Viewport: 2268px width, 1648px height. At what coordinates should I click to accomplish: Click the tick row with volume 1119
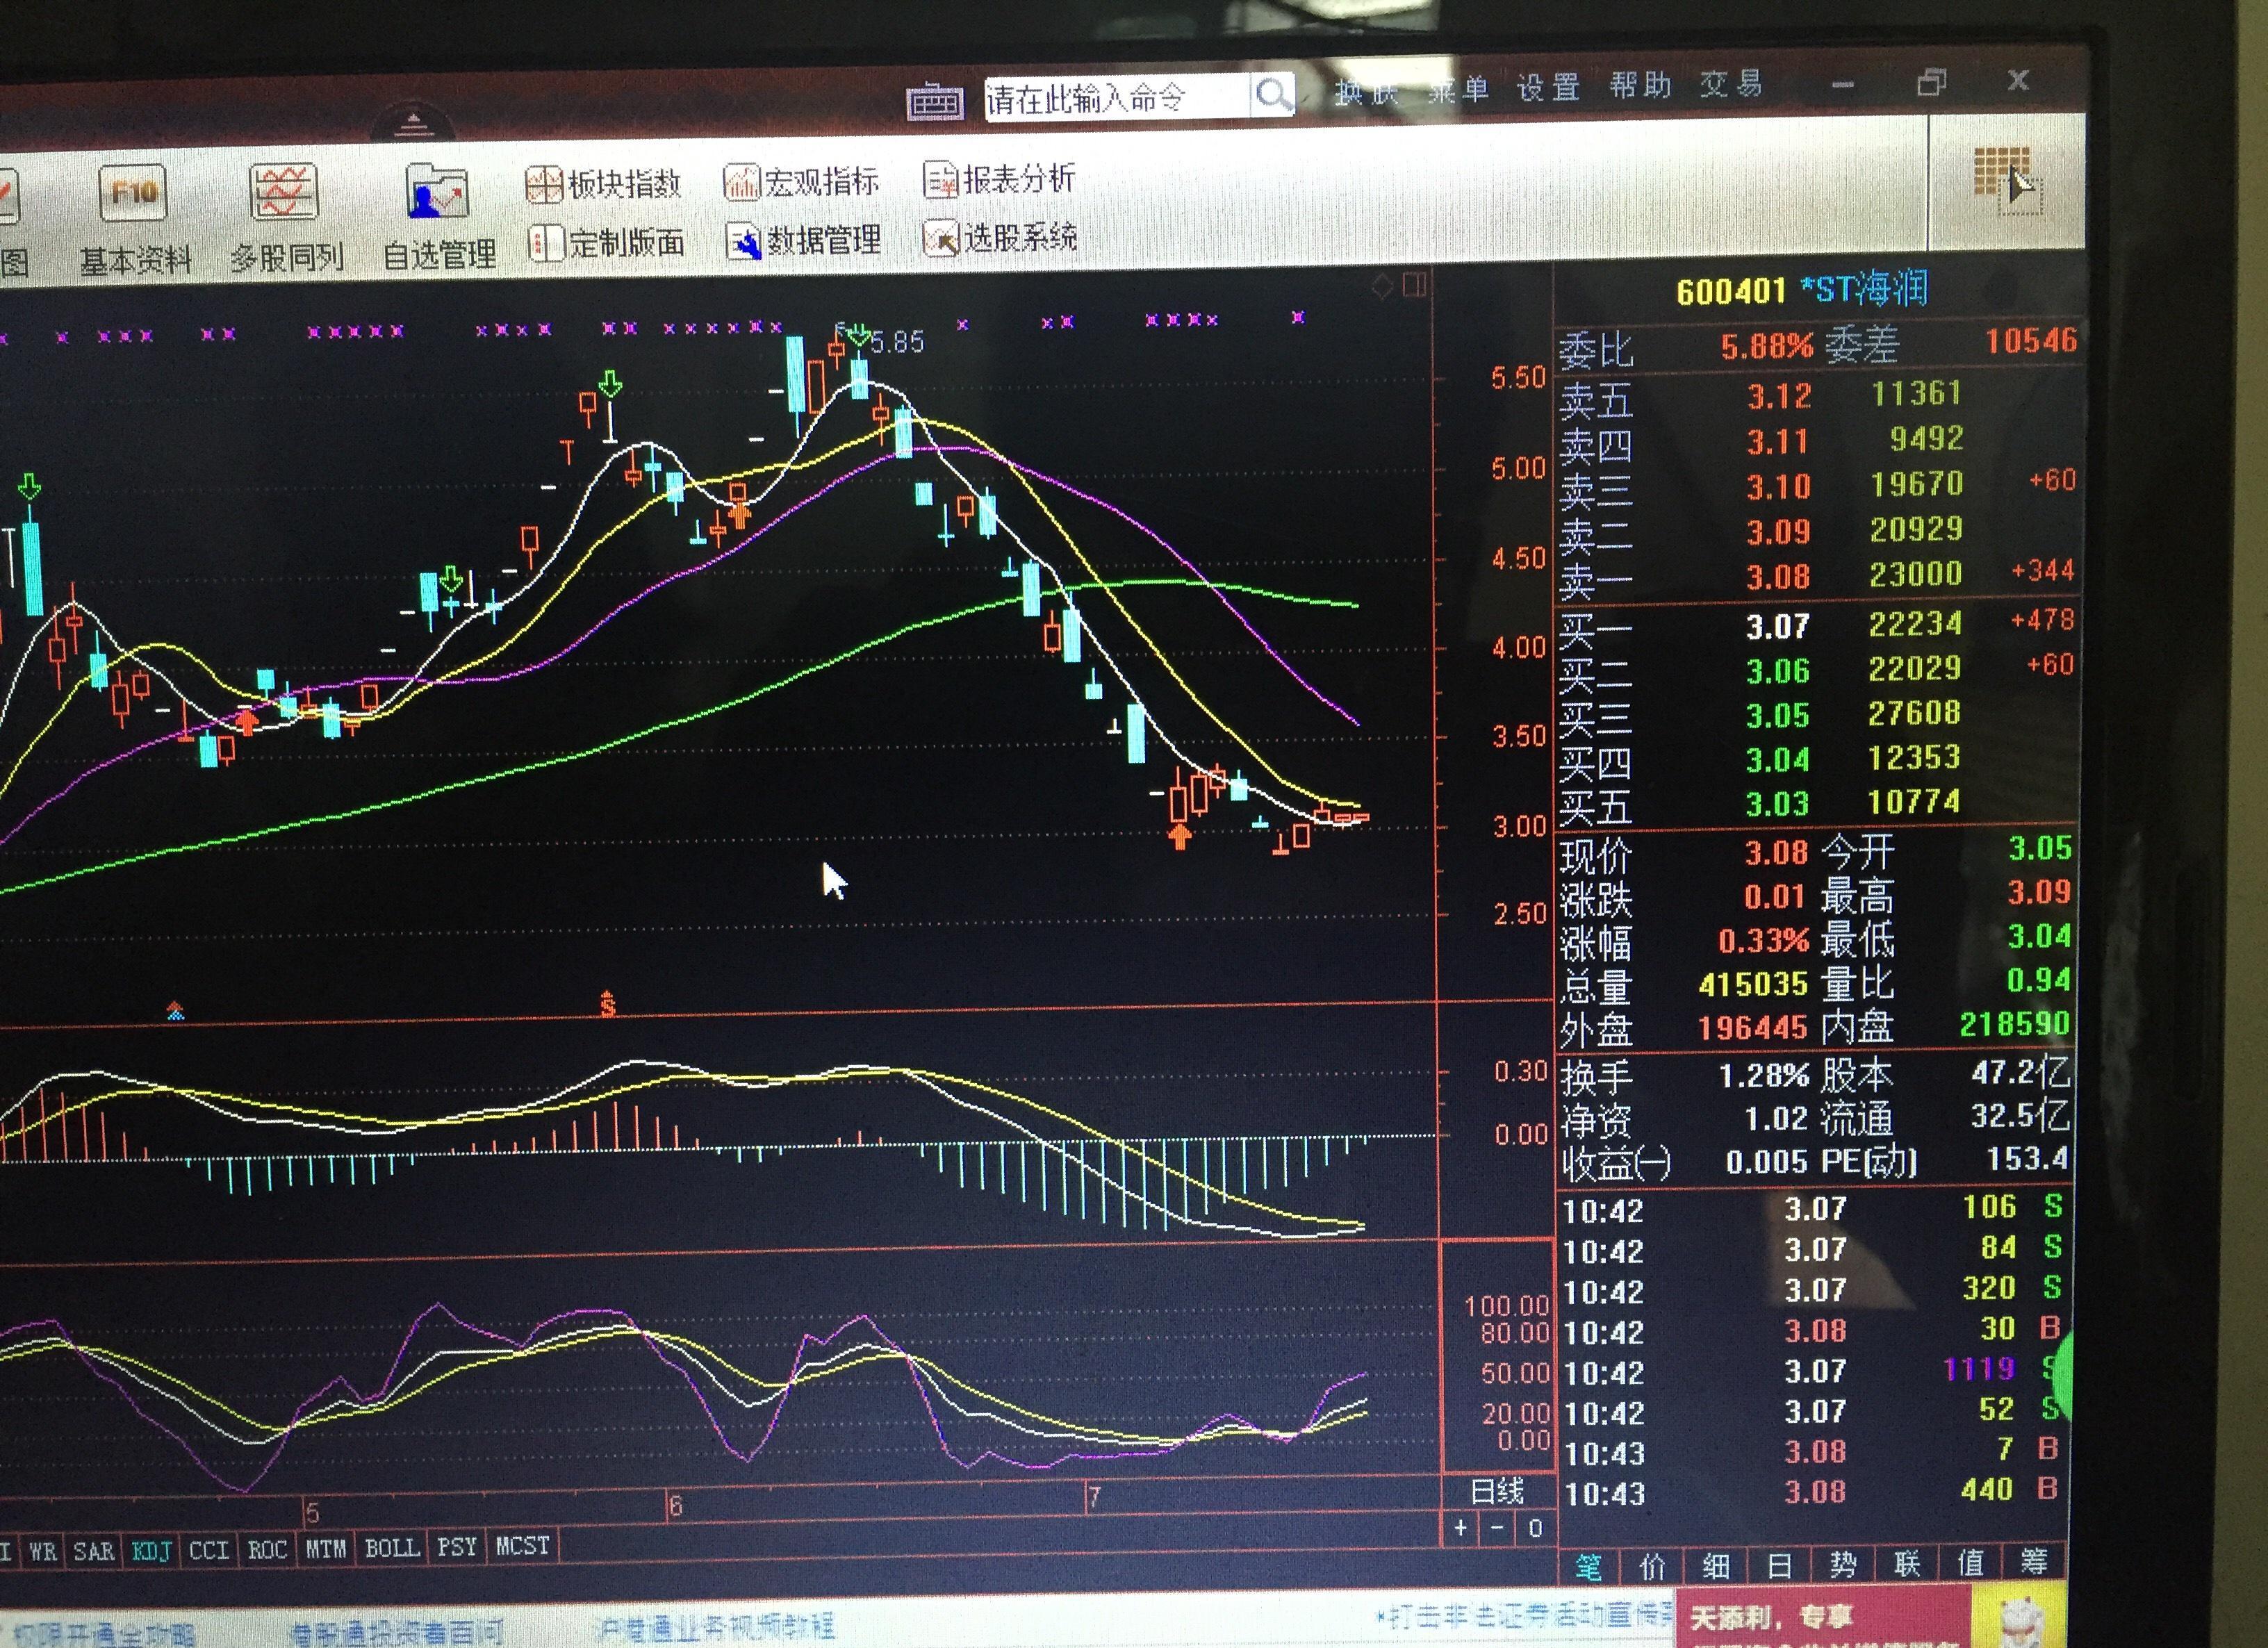pos(1812,1371)
